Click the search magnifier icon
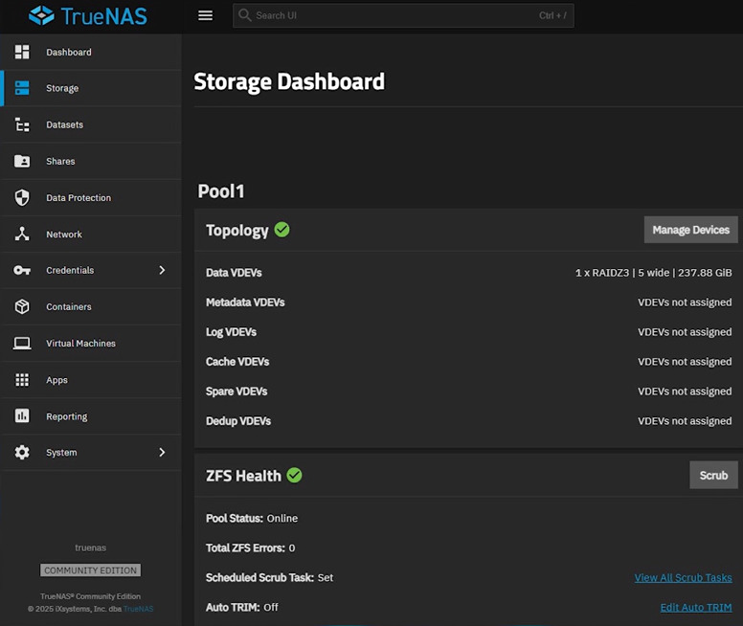The width and height of the screenshot is (743, 626). (244, 15)
